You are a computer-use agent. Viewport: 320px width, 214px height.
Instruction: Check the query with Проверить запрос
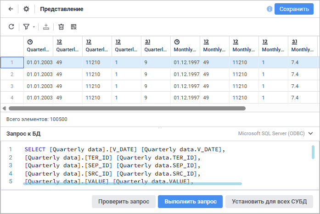coord(124,202)
